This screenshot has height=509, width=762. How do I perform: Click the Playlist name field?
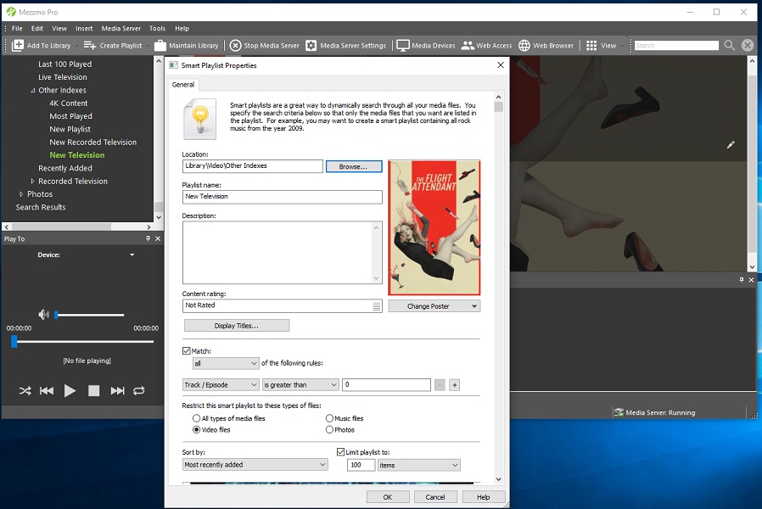click(x=283, y=197)
